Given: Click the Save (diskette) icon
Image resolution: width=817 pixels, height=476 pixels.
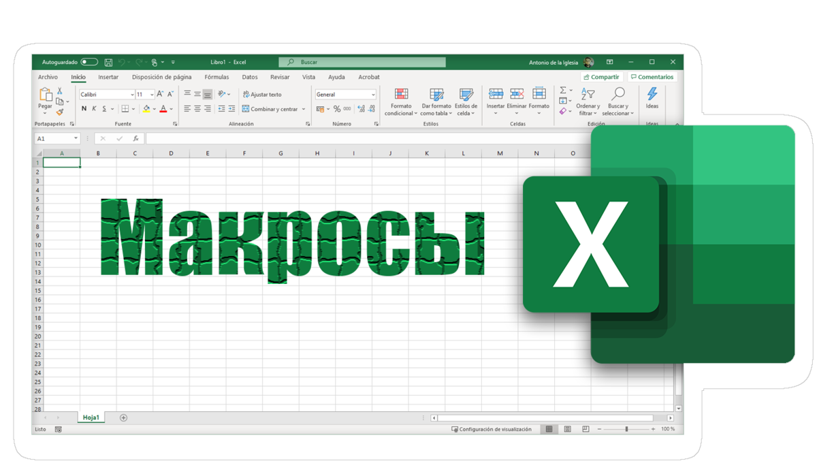Looking at the screenshot, I should [108, 62].
